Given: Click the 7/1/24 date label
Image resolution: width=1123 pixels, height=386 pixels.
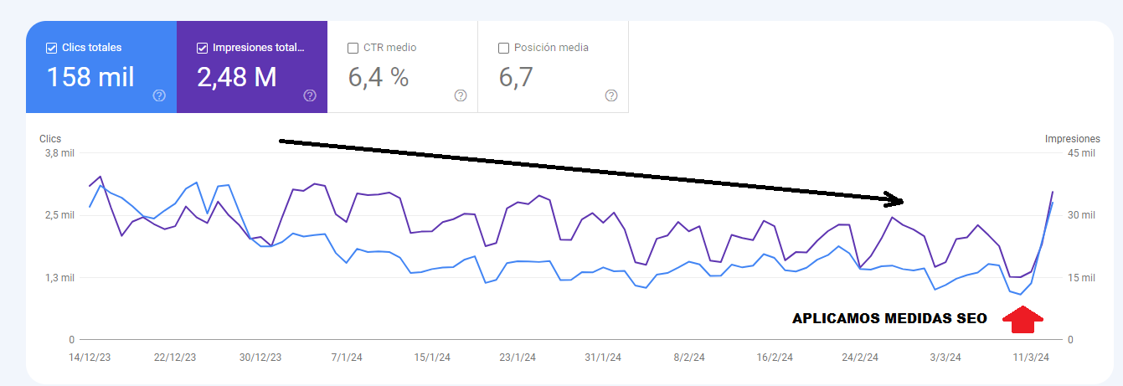Looking at the screenshot, I should coord(347,358).
